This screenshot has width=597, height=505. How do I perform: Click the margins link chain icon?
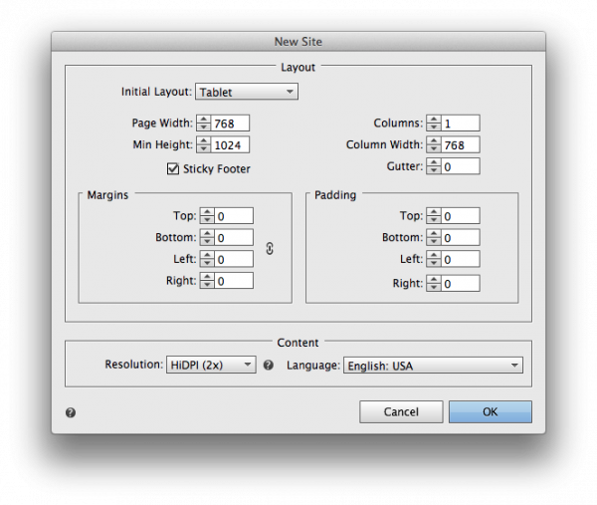point(269,248)
